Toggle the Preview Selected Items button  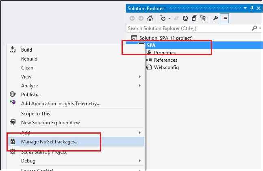(x=224, y=18)
